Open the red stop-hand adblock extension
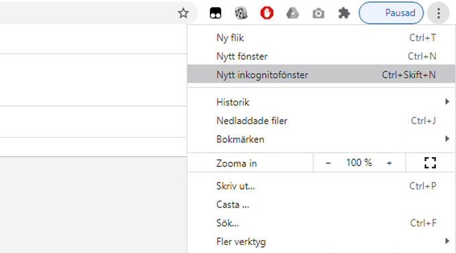 tap(267, 13)
